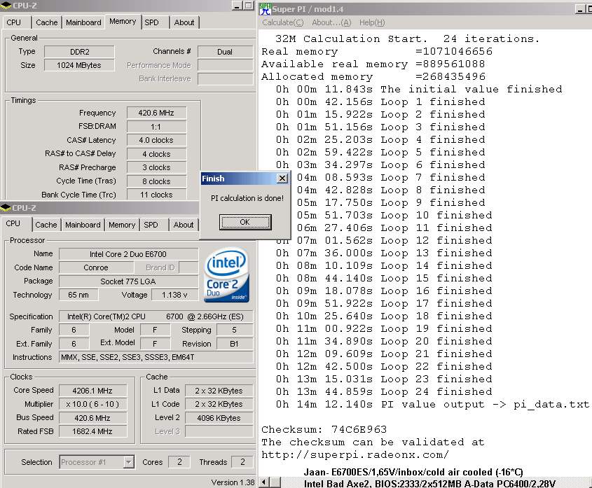Click the Version 1.38 label
The image size is (592, 488).
[x=233, y=482]
